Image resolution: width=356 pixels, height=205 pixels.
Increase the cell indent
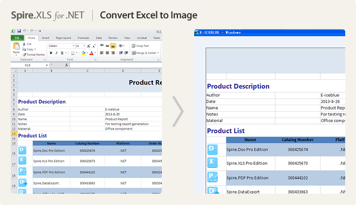pos(126,53)
